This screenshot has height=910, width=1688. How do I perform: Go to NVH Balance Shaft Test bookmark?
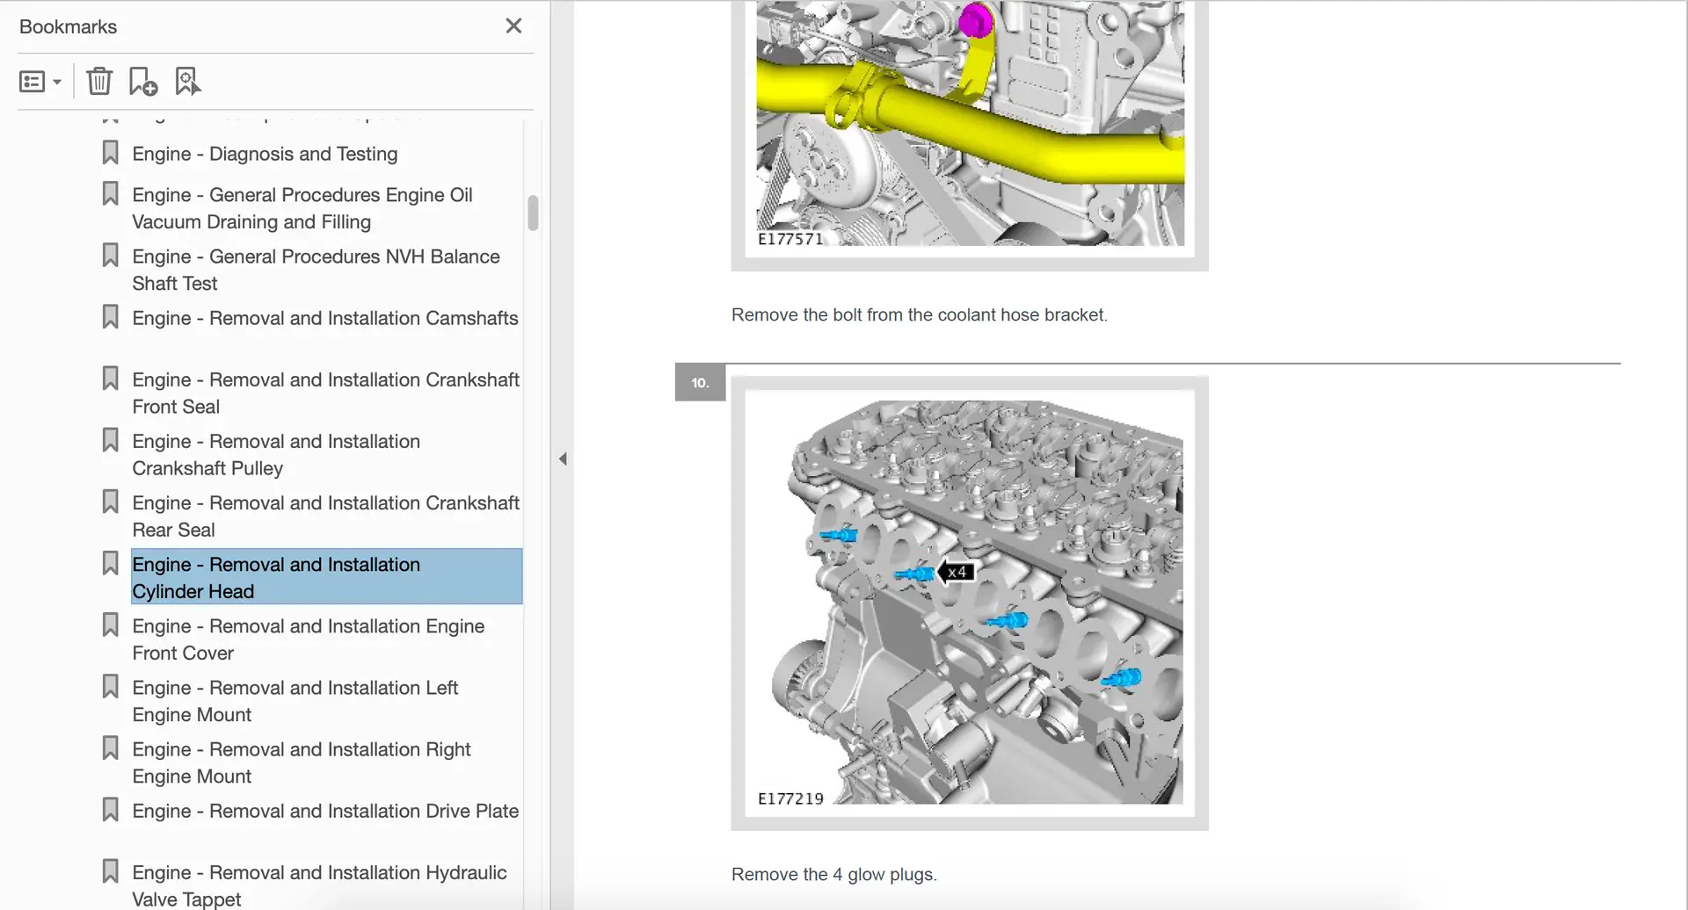(x=315, y=270)
